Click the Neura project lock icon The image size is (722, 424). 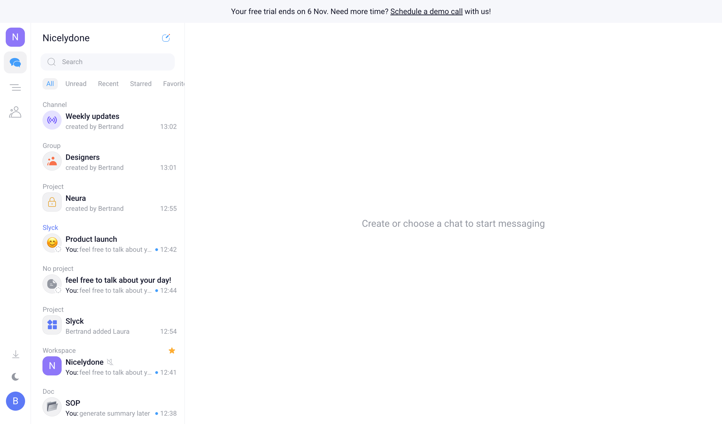coord(52,202)
